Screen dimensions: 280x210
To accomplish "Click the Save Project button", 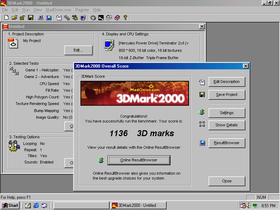I will coord(227,94).
